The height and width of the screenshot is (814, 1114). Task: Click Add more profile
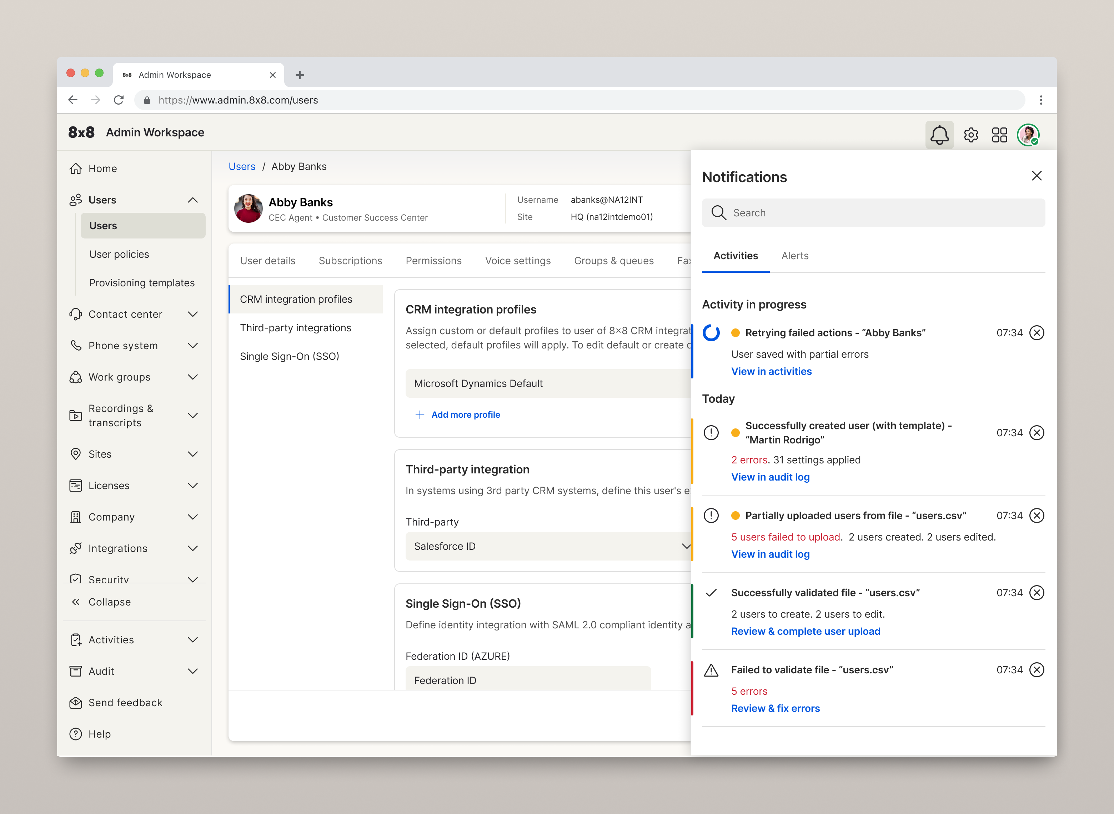[465, 415]
